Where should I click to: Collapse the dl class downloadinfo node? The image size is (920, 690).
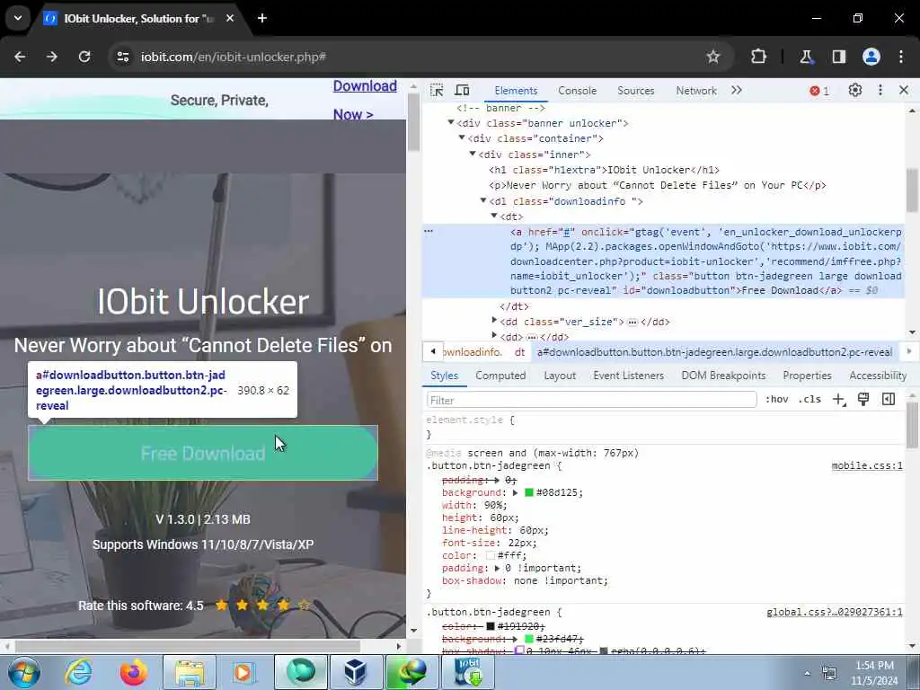click(x=483, y=200)
